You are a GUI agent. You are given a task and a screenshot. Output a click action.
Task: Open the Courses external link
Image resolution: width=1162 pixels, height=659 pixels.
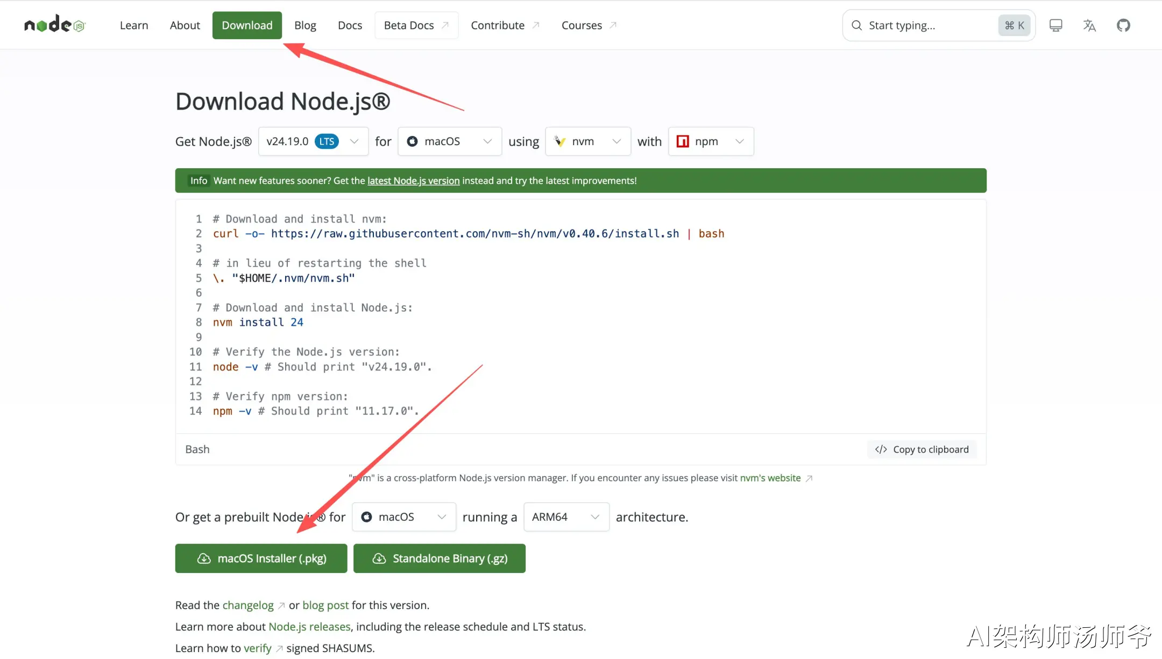(x=589, y=25)
